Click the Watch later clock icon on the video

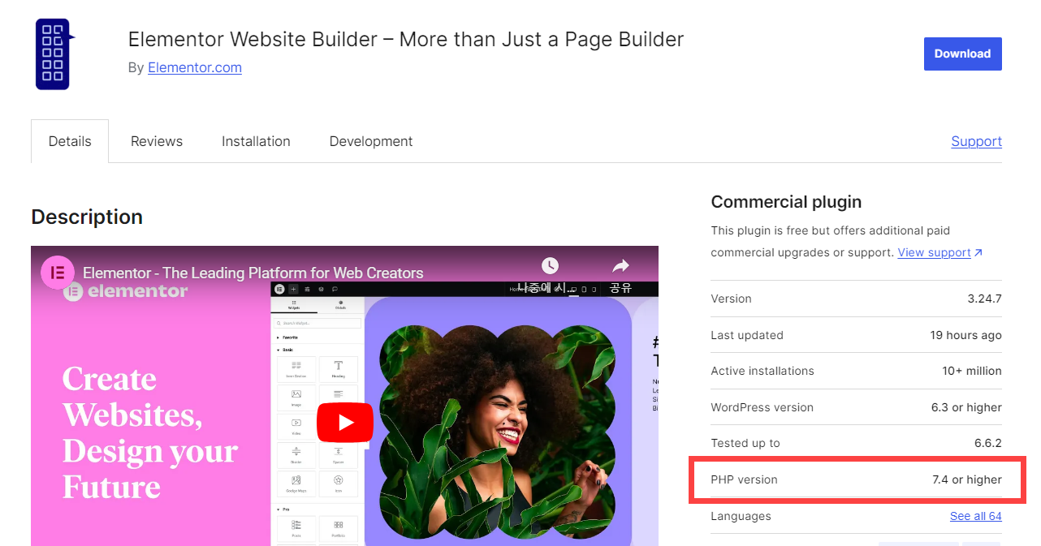550,265
